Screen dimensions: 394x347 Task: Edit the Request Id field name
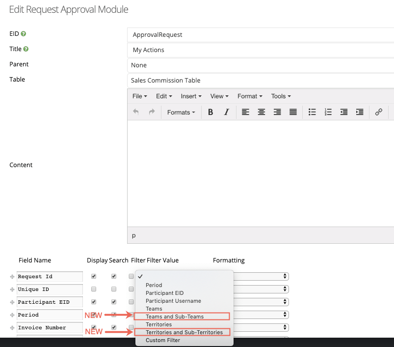50,277
